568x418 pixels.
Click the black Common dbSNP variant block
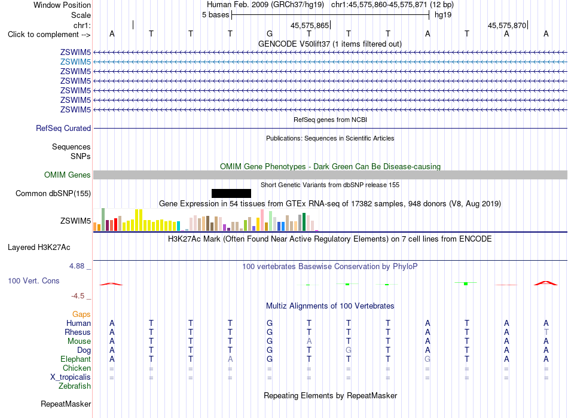231,193
